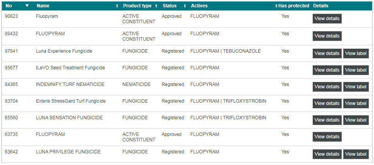Click the Name column sort arrows
The image size is (374, 165).
(x=117, y=6)
